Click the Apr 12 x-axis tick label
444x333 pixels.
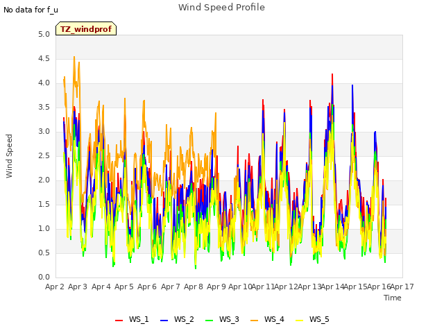coord(286,287)
